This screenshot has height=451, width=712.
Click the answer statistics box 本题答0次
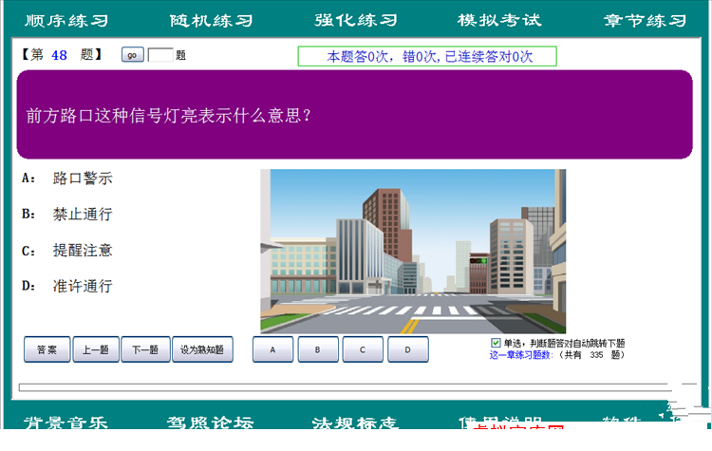[427, 56]
